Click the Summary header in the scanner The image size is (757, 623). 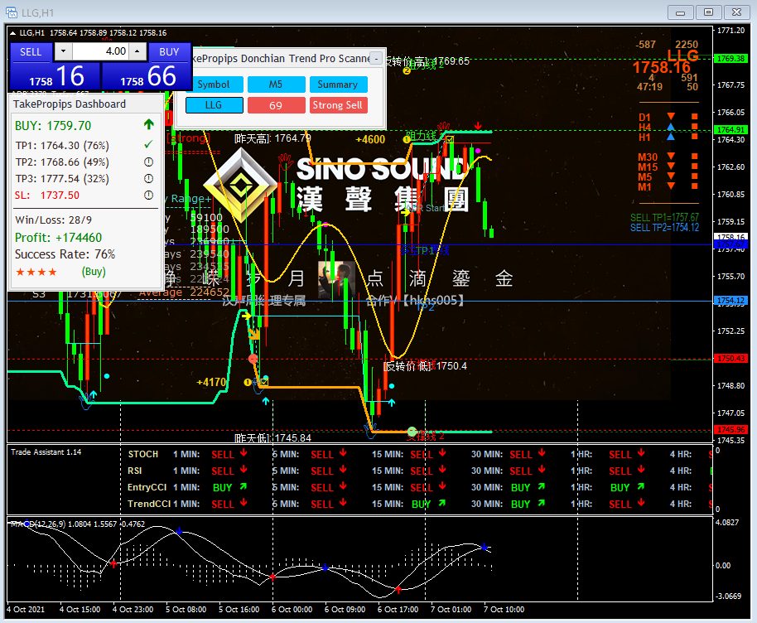click(338, 85)
